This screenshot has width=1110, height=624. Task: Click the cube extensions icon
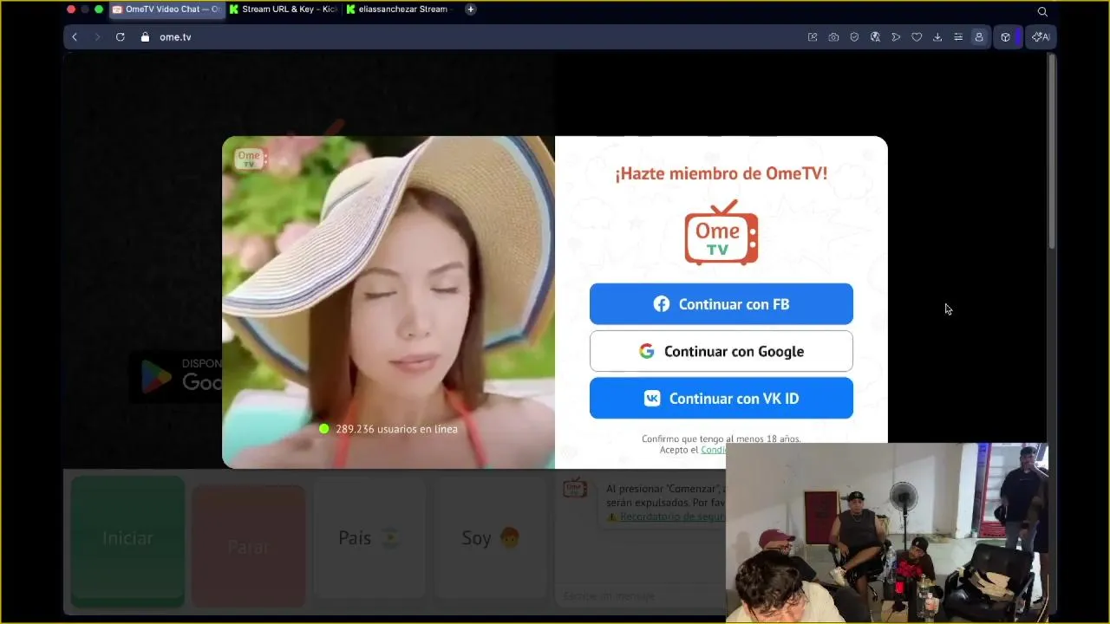coord(1006,37)
